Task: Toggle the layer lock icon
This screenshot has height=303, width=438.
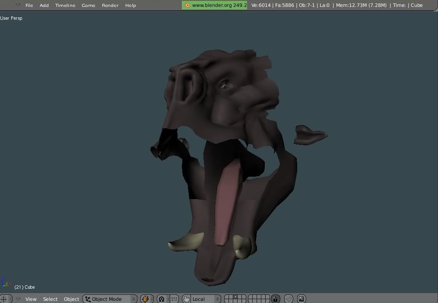Action: (x=275, y=299)
